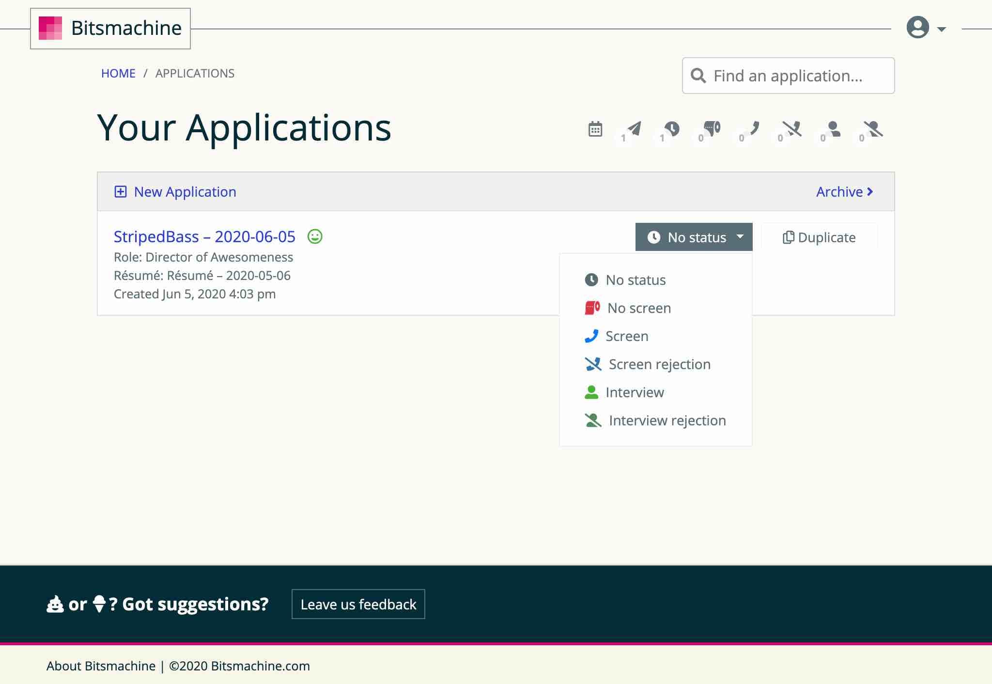
Task: Pick Screen rejection from the status menu
Action: [x=659, y=364]
